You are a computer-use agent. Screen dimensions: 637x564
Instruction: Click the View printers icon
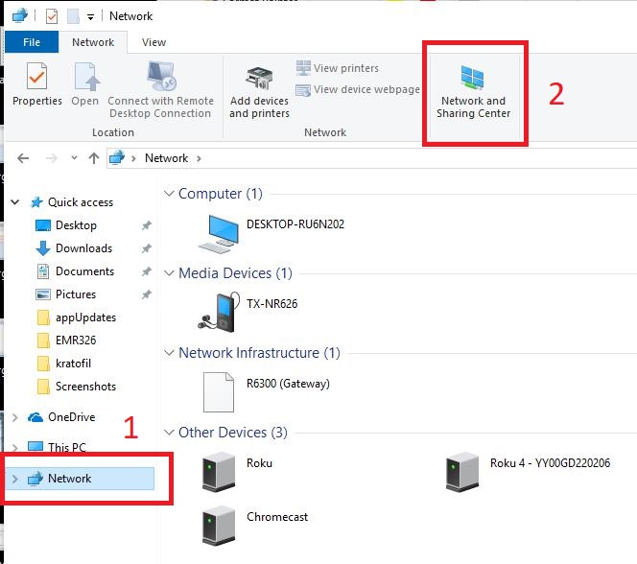(x=303, y=68)
